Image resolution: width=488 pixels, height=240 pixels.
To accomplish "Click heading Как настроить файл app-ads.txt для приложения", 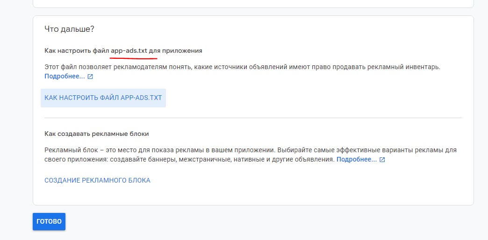I will 123,50.
